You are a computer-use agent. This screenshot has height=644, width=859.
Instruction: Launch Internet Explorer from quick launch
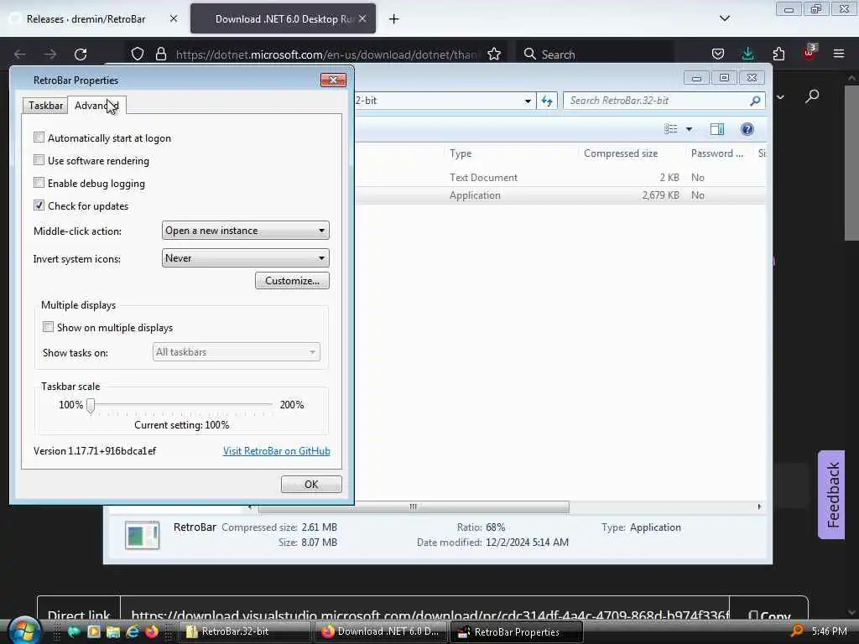click(132, 631)
